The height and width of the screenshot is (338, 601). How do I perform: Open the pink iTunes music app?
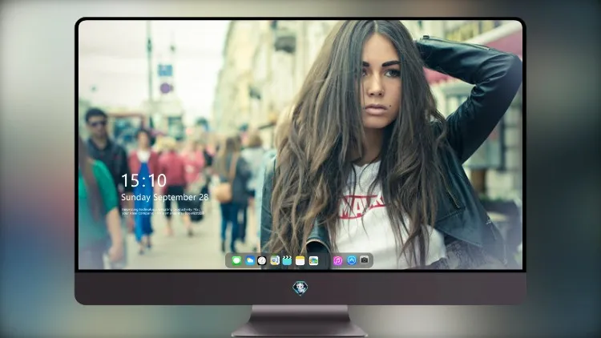337,260
